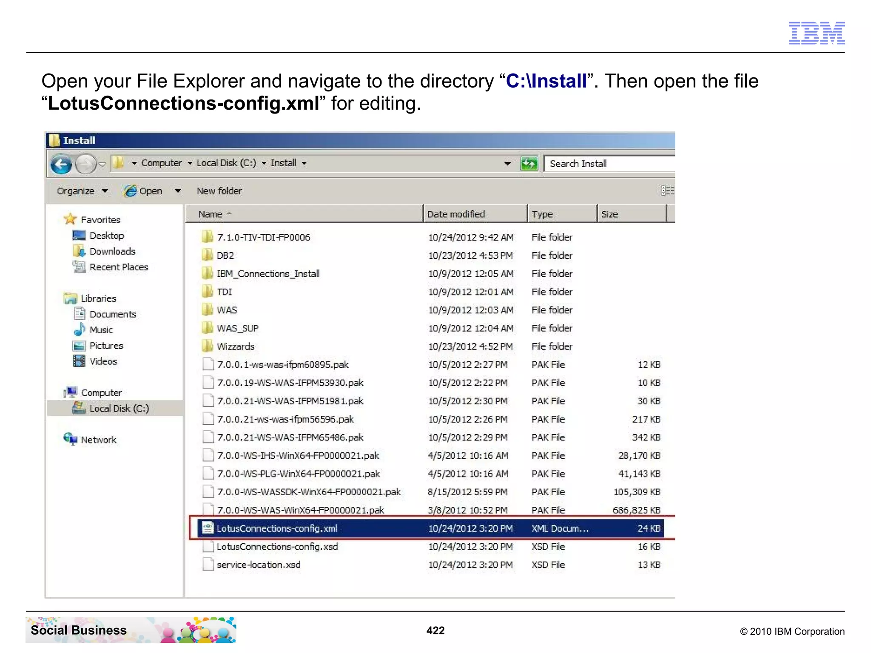Click the Local Disk (C:) breadcrumb
Screen dimensions: 871x653
(x=226, y=163)
